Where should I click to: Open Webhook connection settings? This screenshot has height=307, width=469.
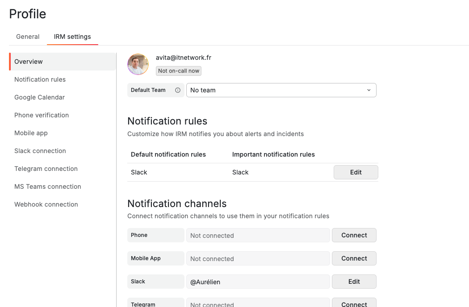[46, 204]
